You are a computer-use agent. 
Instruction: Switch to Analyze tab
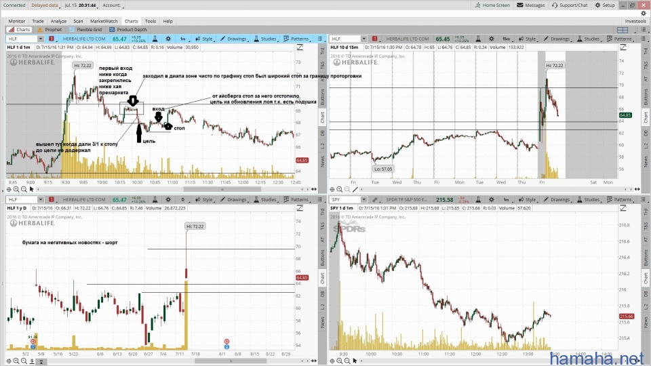click(58, 21)
